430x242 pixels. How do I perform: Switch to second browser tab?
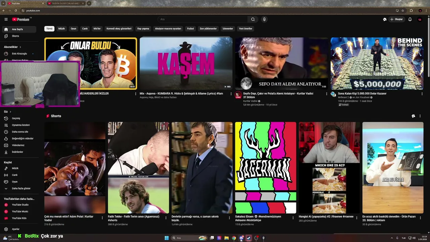pyautogui.click(x=66, y=3)
